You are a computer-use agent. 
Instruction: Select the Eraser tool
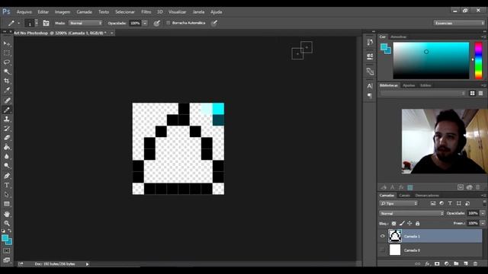pyautogui.click(x=7, y=138)
